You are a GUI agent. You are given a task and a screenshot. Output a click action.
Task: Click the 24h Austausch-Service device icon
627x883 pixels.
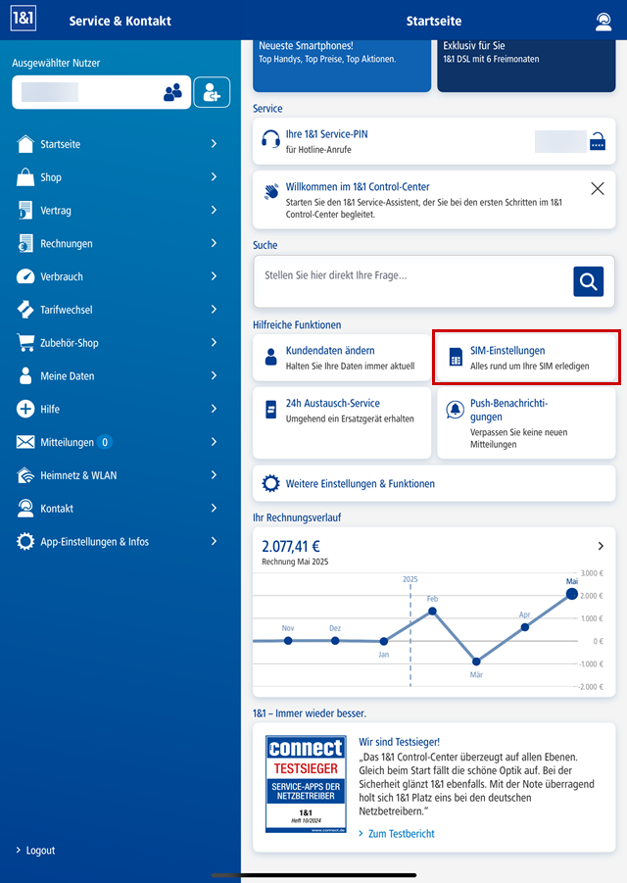[x=270, y=410]
